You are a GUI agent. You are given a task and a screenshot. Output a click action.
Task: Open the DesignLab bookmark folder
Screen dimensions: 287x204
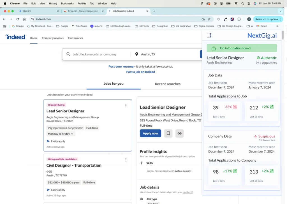160,26
